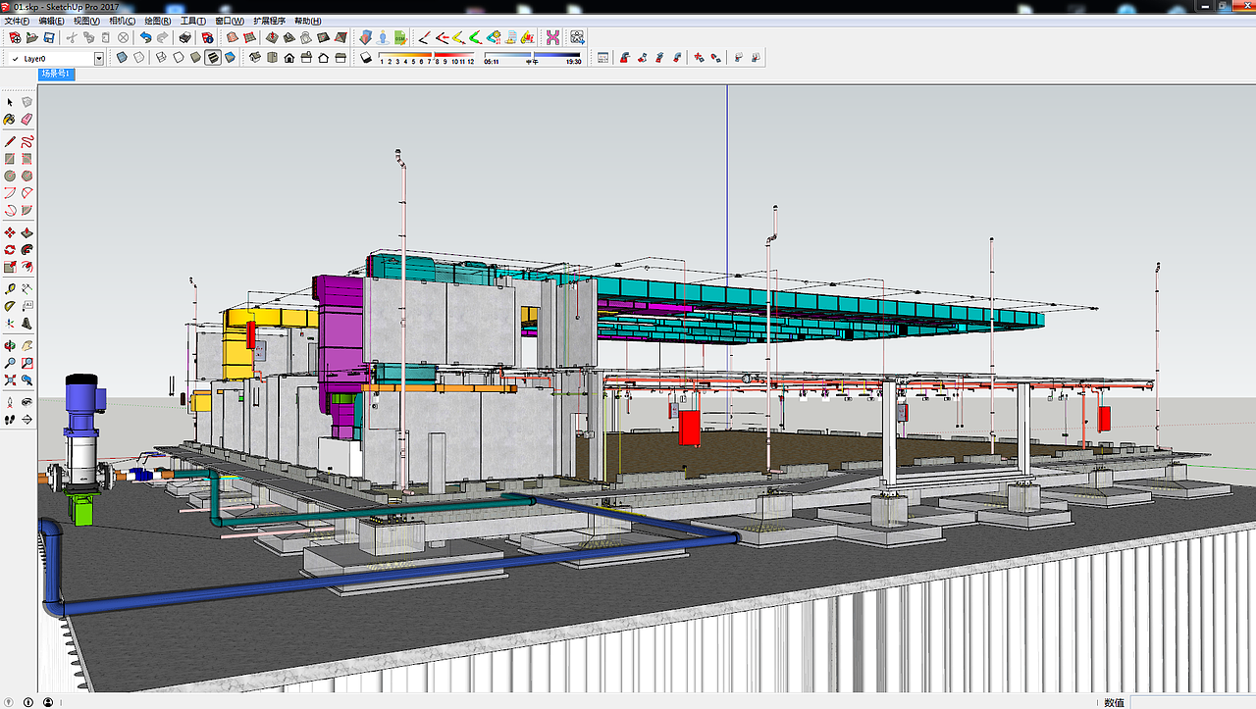Switch to Shaded face style
Image resolution: width=1256 pixels, height=709 pixels.
coord(195,58)
